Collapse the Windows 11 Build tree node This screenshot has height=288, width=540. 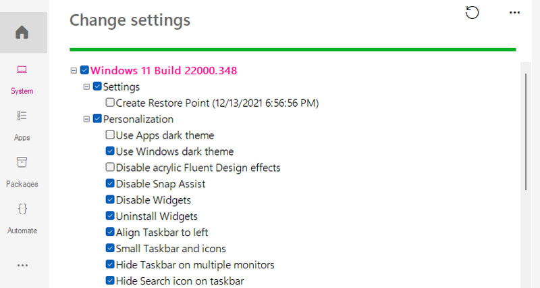click(x=74, y=70)
